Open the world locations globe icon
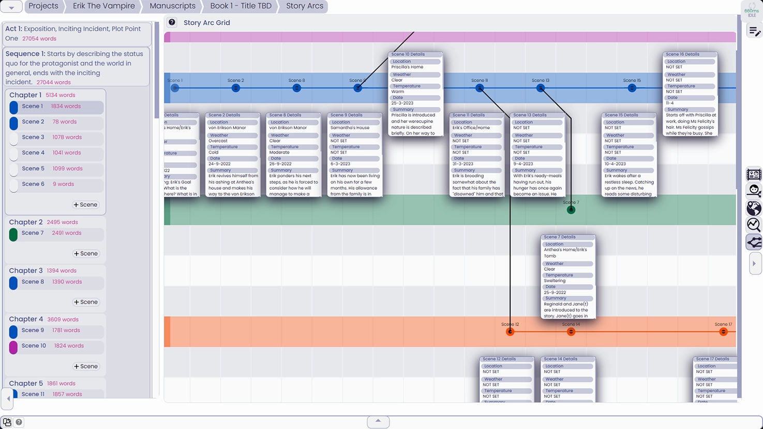Screen dimensions: 763x429 point(754,208)
